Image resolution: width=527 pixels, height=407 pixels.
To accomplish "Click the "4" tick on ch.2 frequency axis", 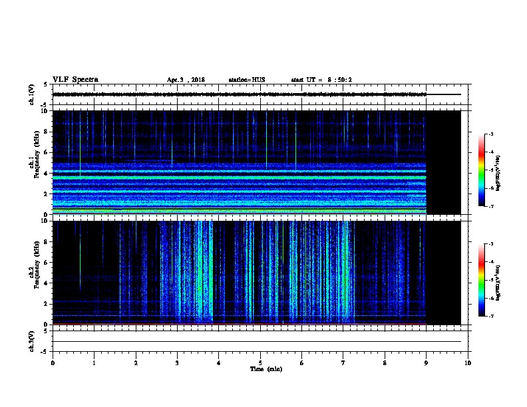I will tap(47, 283).
